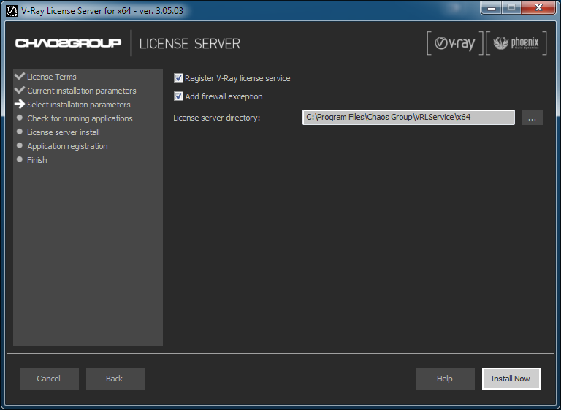Click the License Terms checkmark icon
The image size is (561, 410).
click(20, 76)
